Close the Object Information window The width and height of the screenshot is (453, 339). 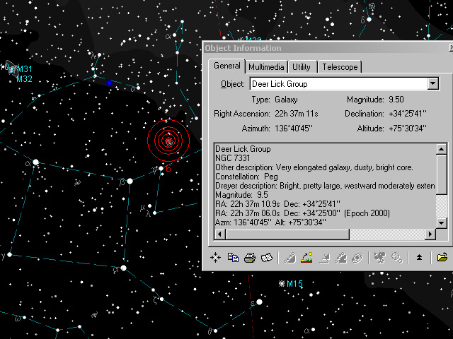[451, 47]
